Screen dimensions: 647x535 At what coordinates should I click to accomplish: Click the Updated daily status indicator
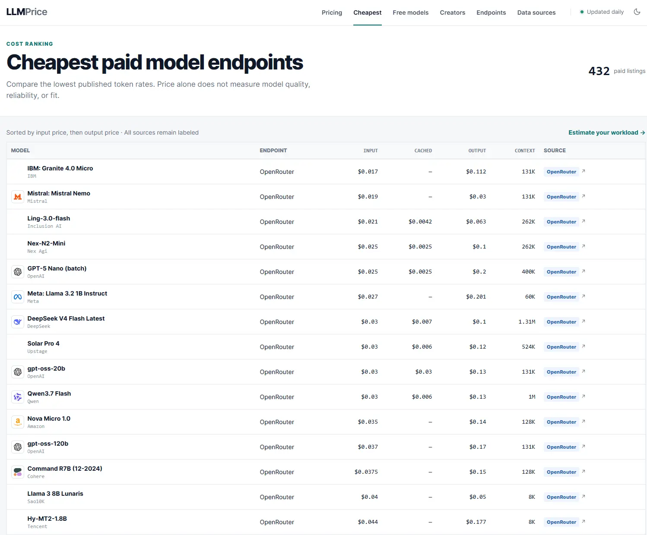click(602, 12)
